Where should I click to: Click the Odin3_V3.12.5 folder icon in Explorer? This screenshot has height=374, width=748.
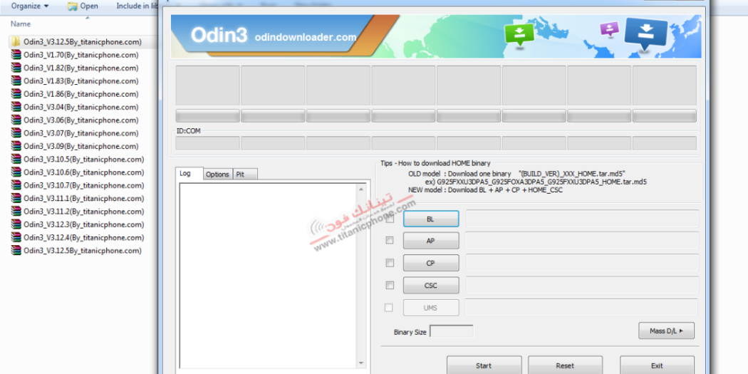point(16,41)
